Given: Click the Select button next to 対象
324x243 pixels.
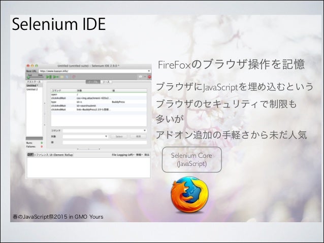Looking at the screenshot, I should (x=119, y=136).
